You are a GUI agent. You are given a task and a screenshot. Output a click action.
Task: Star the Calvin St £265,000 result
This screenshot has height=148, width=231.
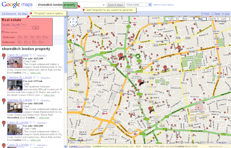(x=34, y=122)
